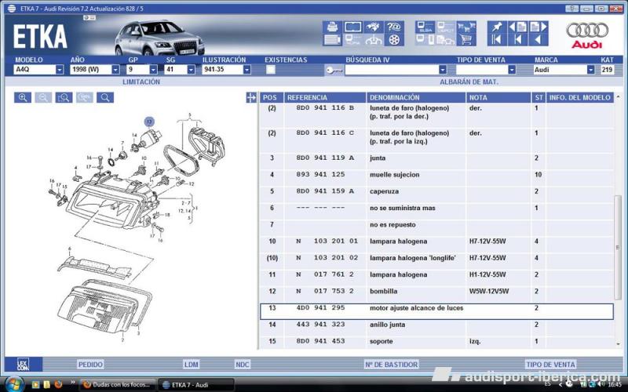Click the Referencia column header
The image size is (628, 392).
click(x=325, y=97)
